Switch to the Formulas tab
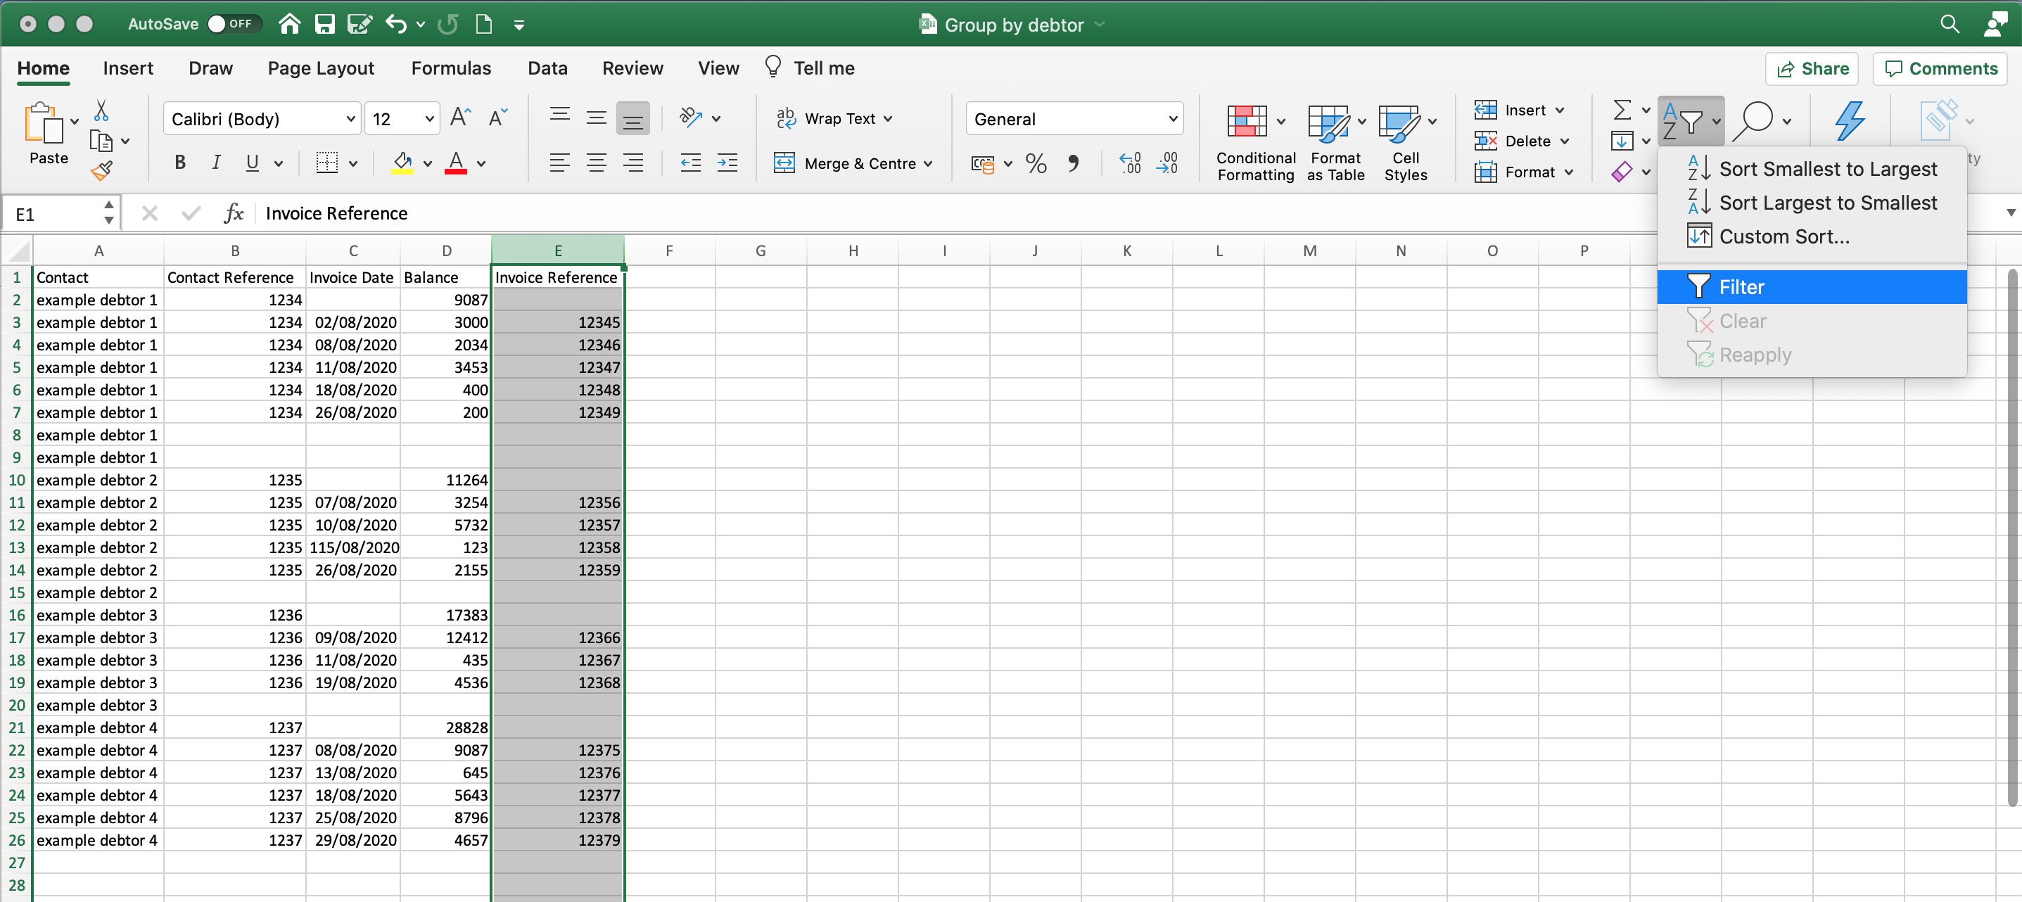This screenshot has width=2022, height=902. pyautogui.click(x=452, y=68)
